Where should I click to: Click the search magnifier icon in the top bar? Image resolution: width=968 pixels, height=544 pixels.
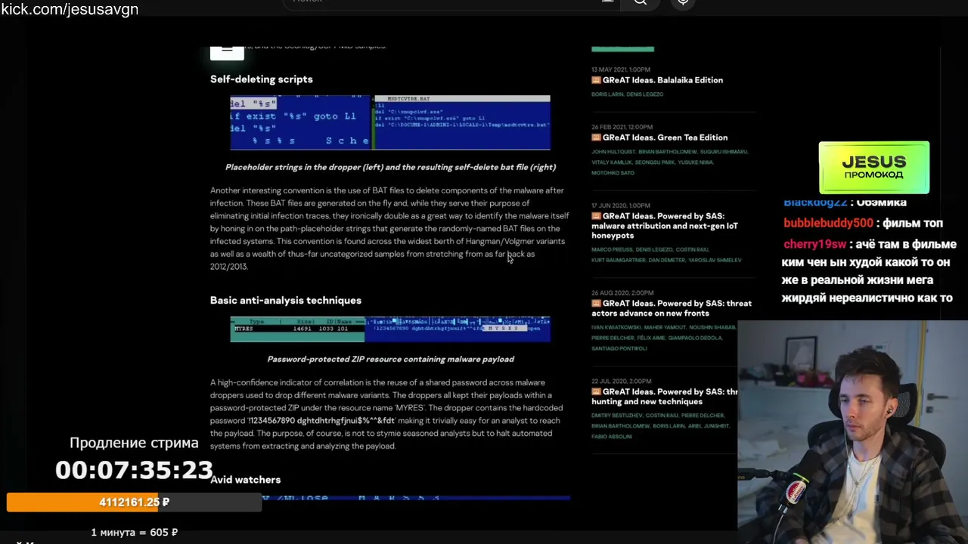[641, 2]
